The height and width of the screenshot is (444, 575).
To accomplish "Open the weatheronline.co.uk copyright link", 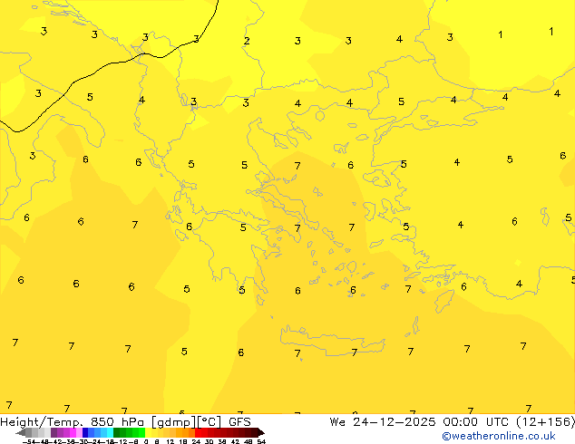I will pyautogui.click(x=498, y=436).
